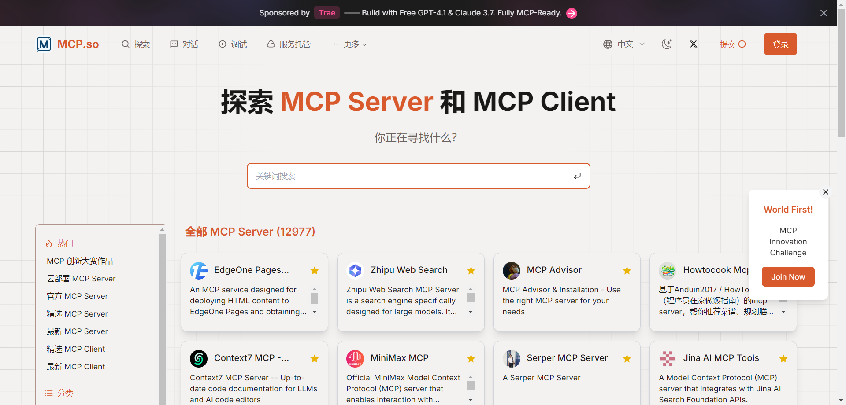Open the 中文 language dropdown

pyautogui.click(x=624, y=44)
